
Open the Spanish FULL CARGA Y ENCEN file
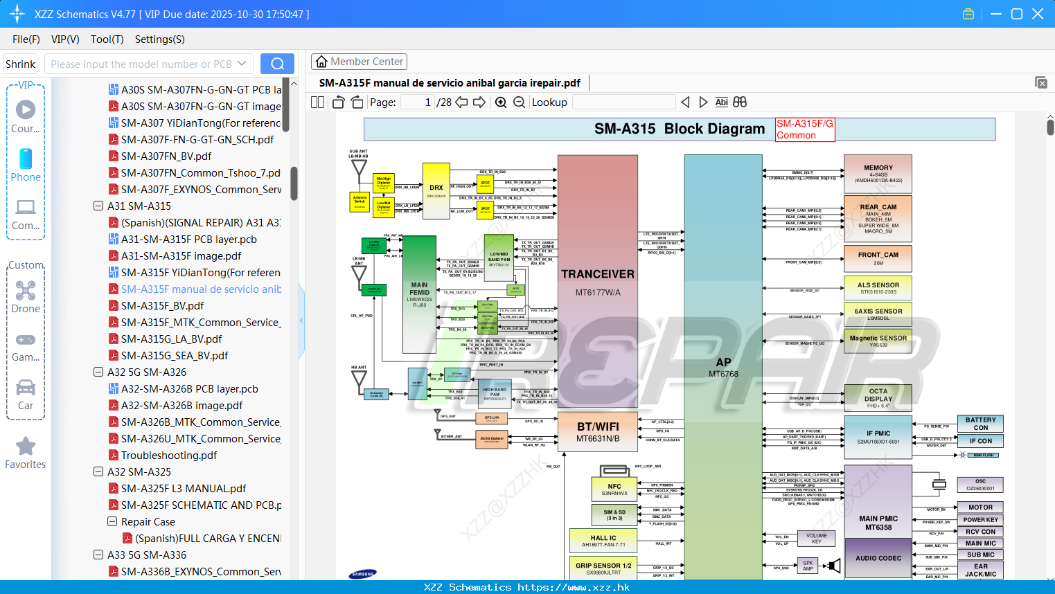208,538
